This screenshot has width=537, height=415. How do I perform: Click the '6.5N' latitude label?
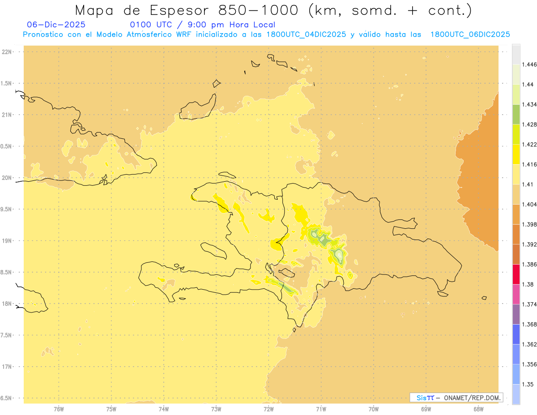6,398
